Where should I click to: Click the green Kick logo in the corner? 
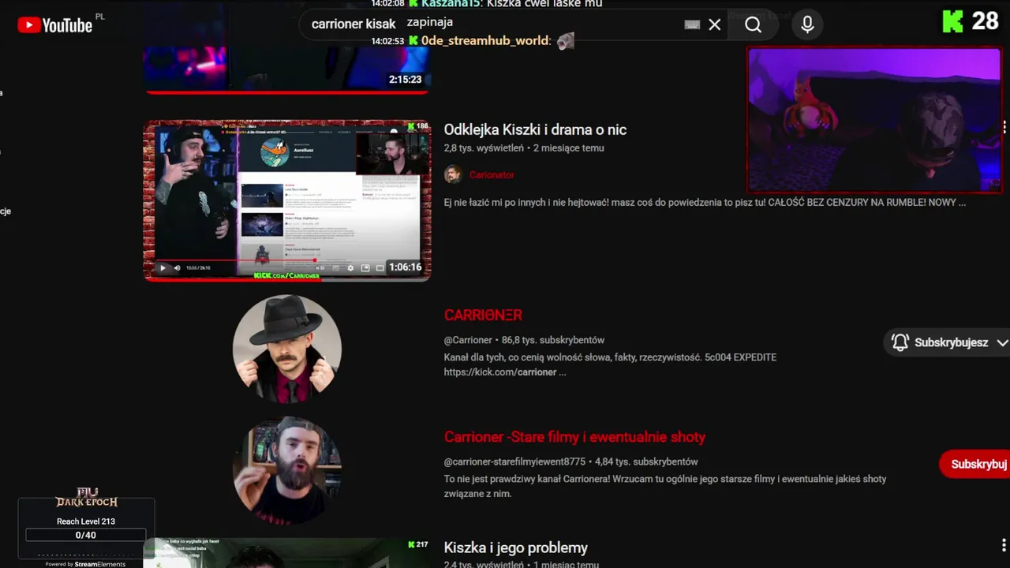[953, 22]
